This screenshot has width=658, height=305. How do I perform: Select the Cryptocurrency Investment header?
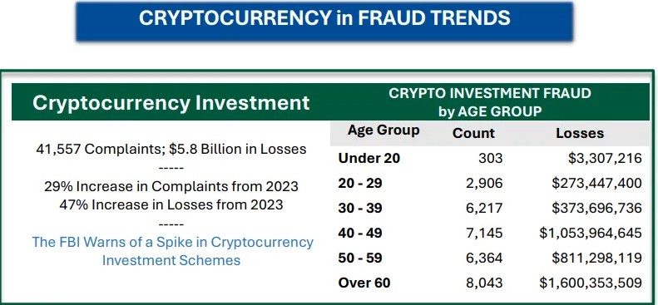coord(171,103)
